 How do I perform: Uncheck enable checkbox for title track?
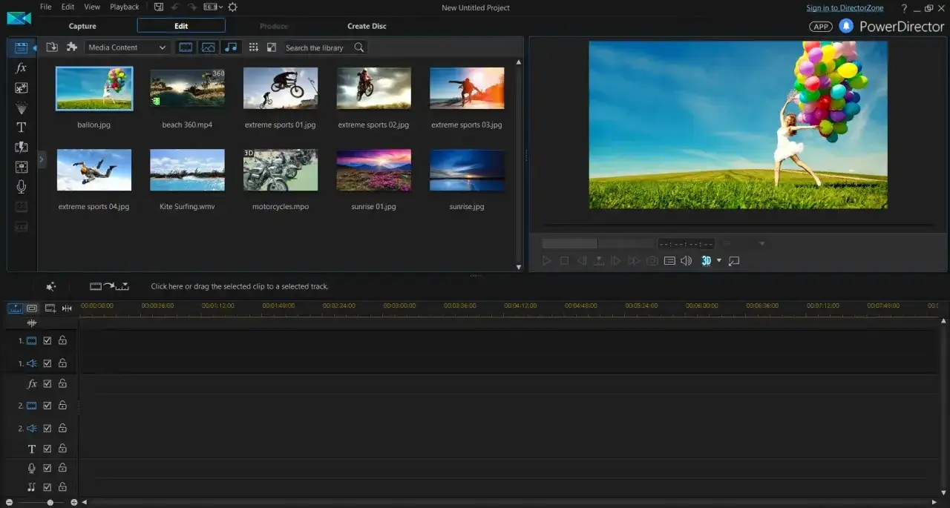click(x=47, y=449)
